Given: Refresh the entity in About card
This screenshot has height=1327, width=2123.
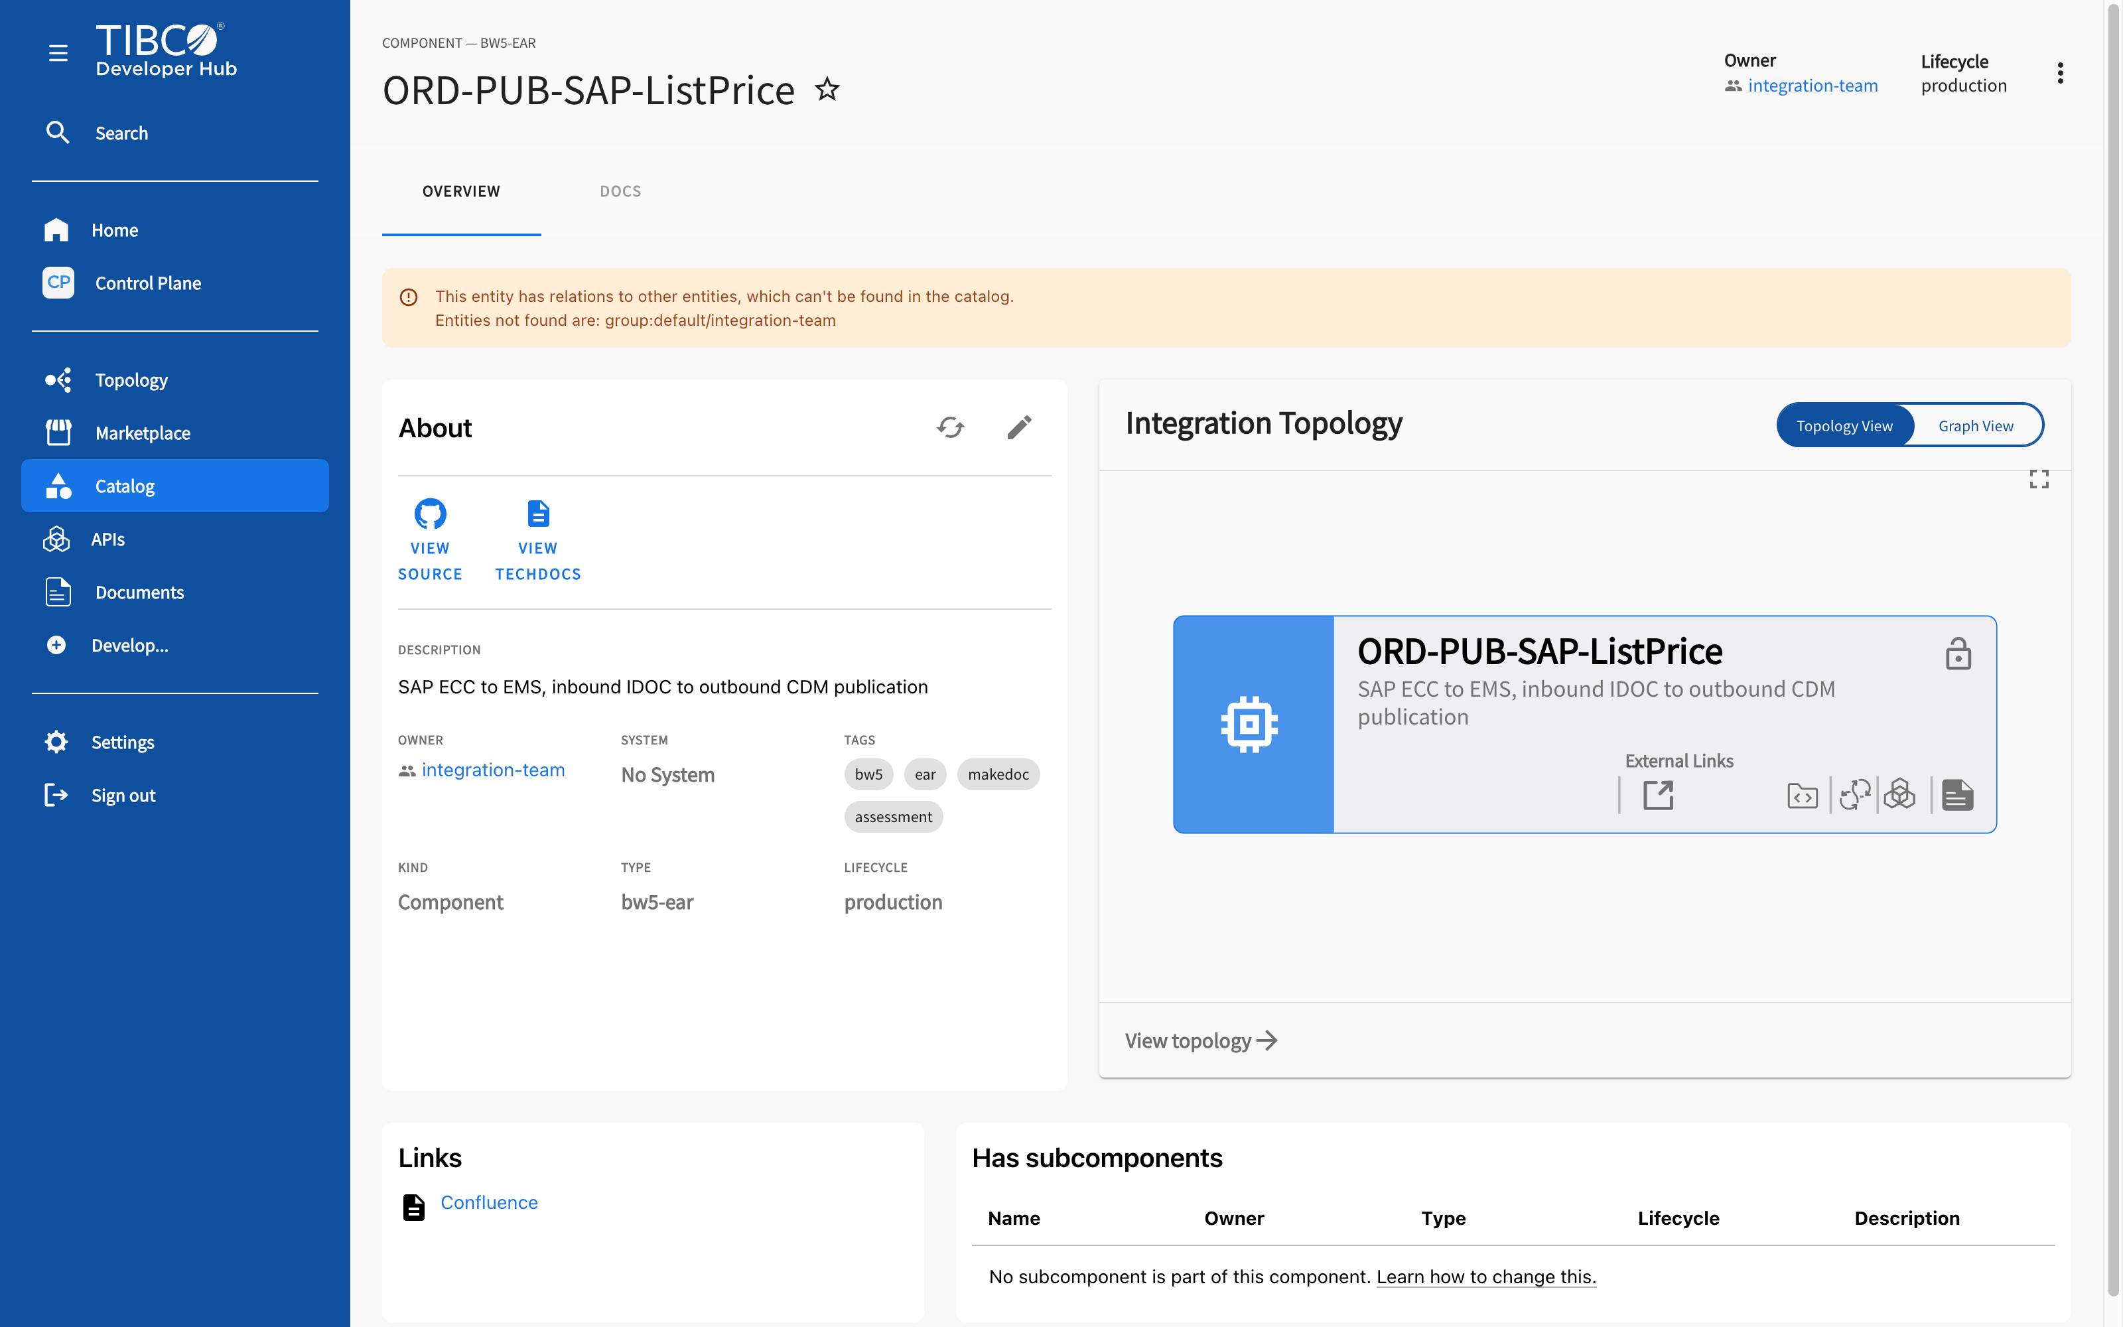Looking at the screenshot, I should [x=951, y=427].
